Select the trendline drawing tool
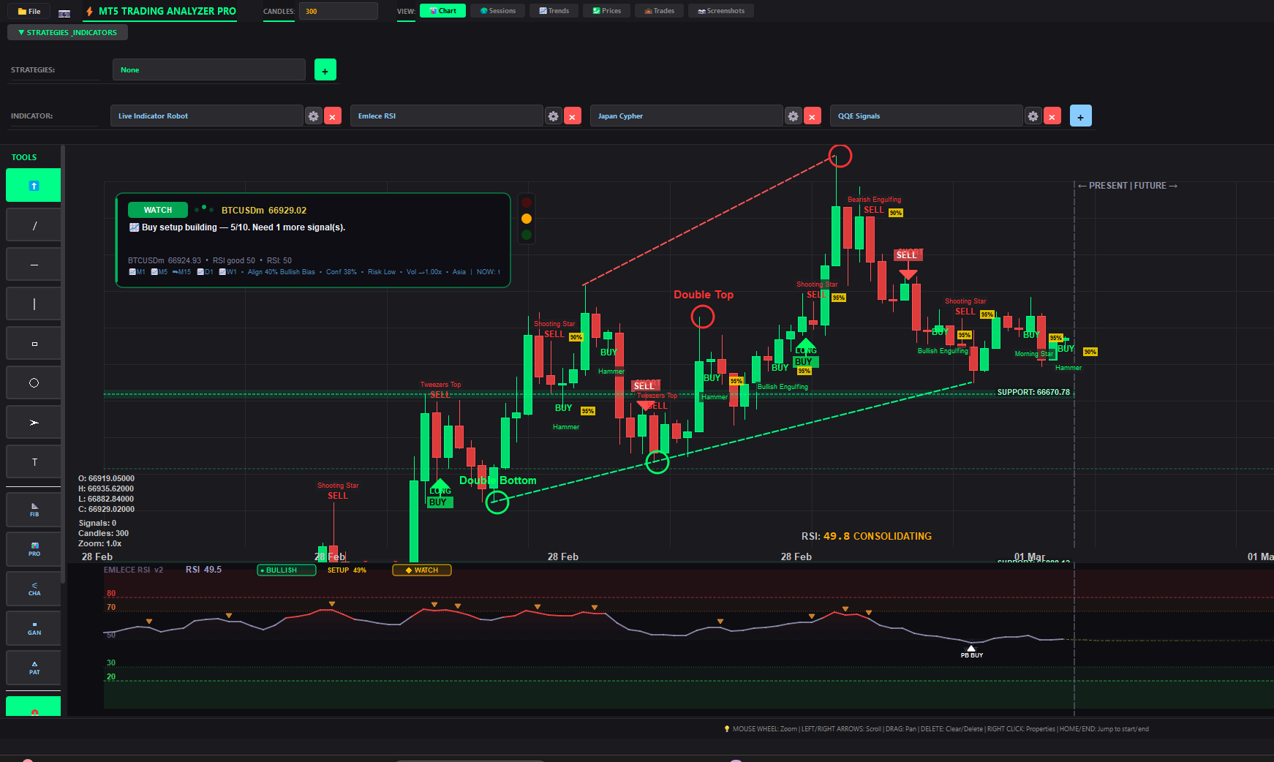 pos(33,225)
